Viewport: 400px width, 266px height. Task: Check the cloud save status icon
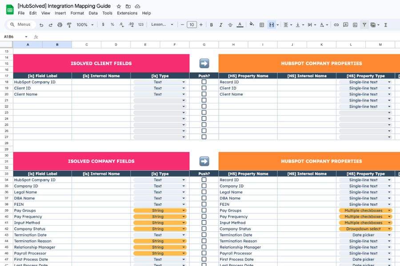pyautogui.click(x=137, y=6)
